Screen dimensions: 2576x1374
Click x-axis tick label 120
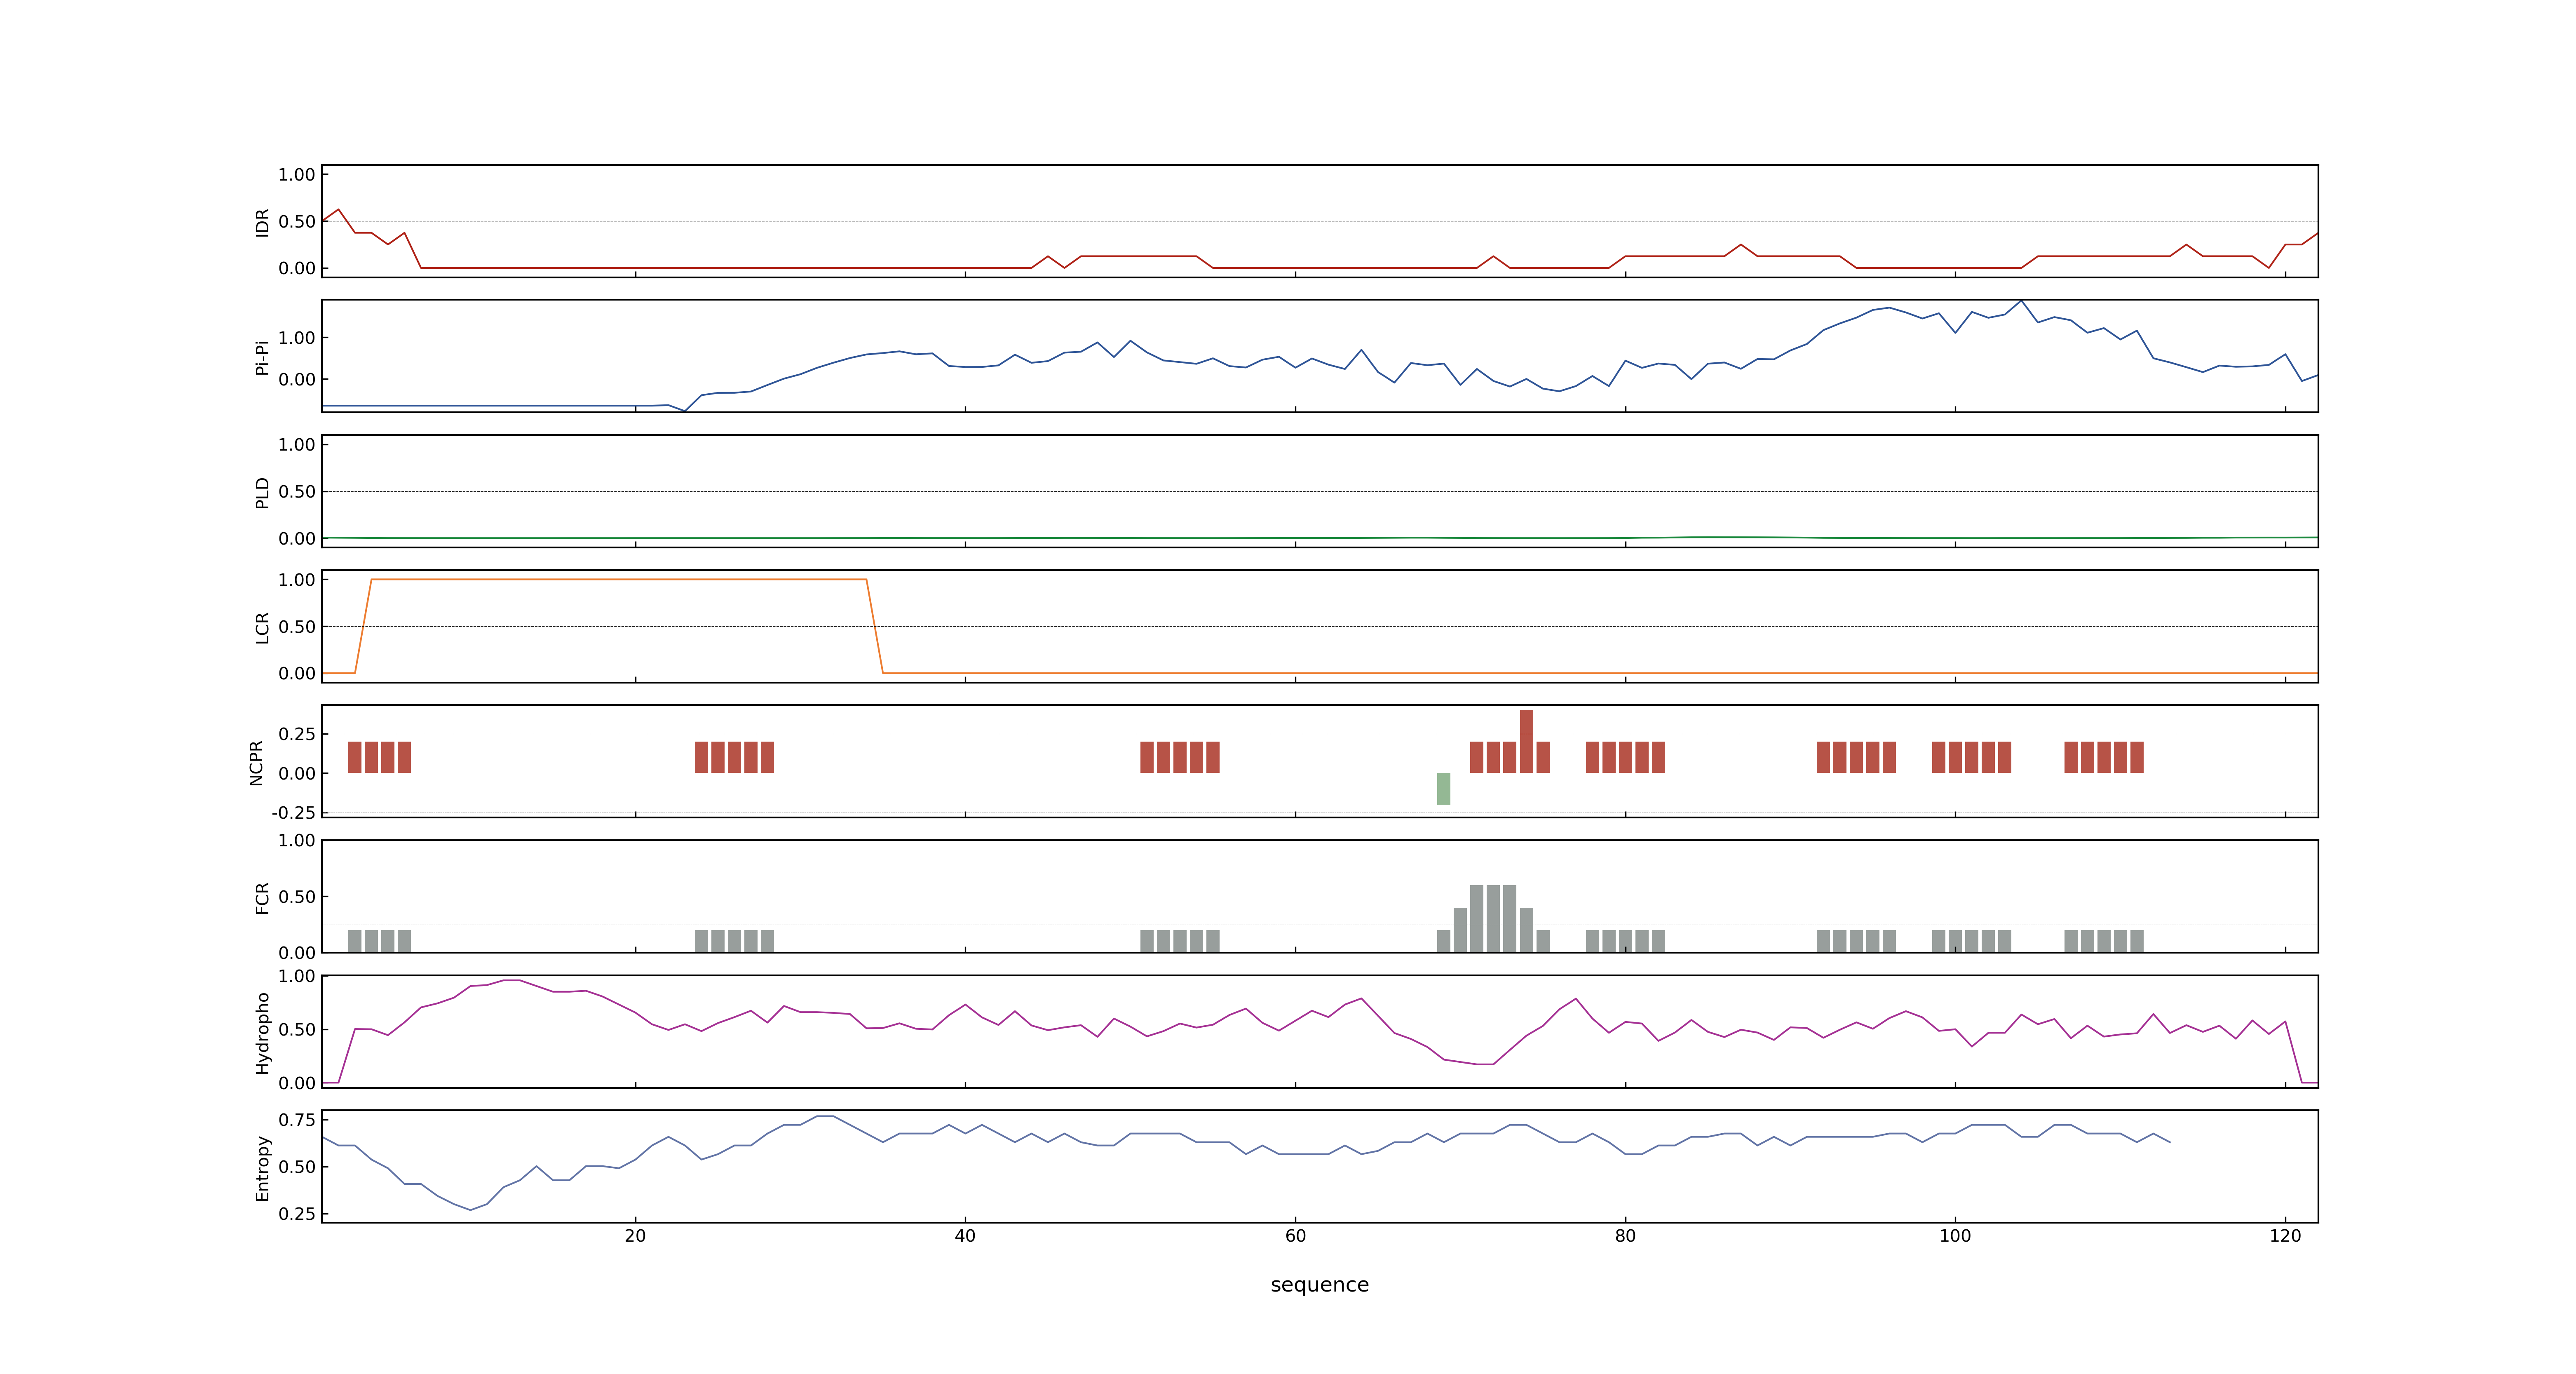pyautogui.click(x=2285, y=1236)
